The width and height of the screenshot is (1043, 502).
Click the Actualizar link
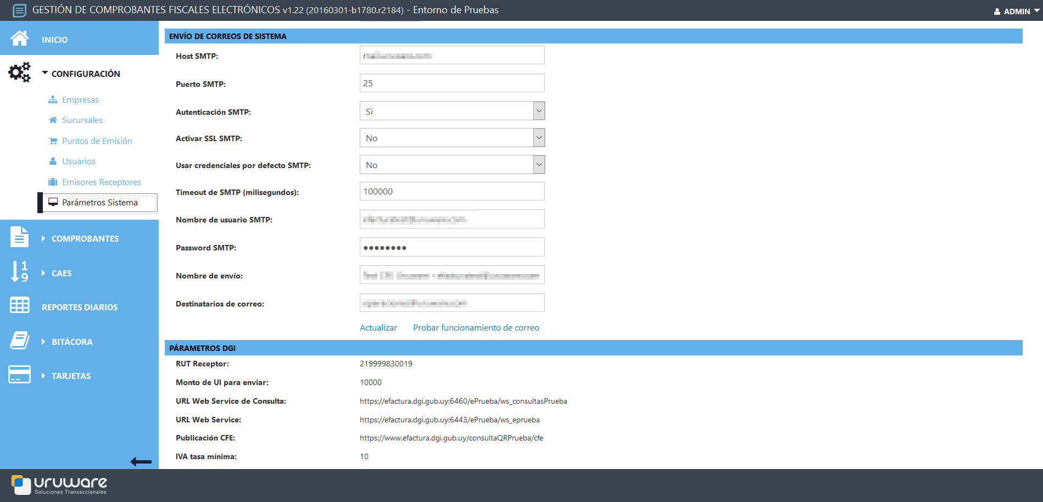[x=378, y=327]
